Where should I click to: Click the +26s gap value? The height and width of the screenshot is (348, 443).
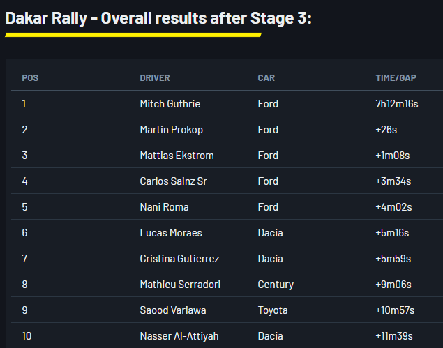tap(386, 130)
